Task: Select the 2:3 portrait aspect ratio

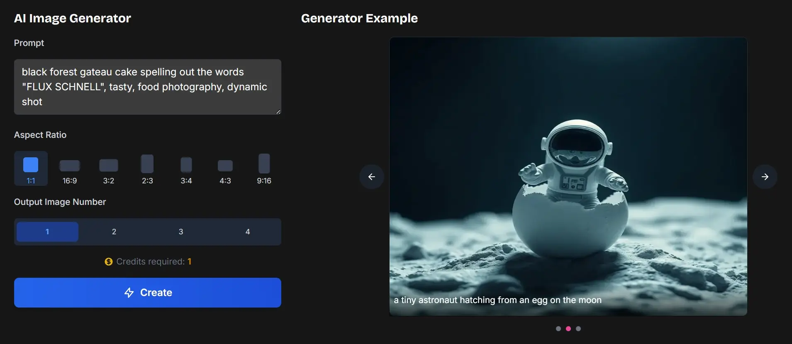Action: 147,164
